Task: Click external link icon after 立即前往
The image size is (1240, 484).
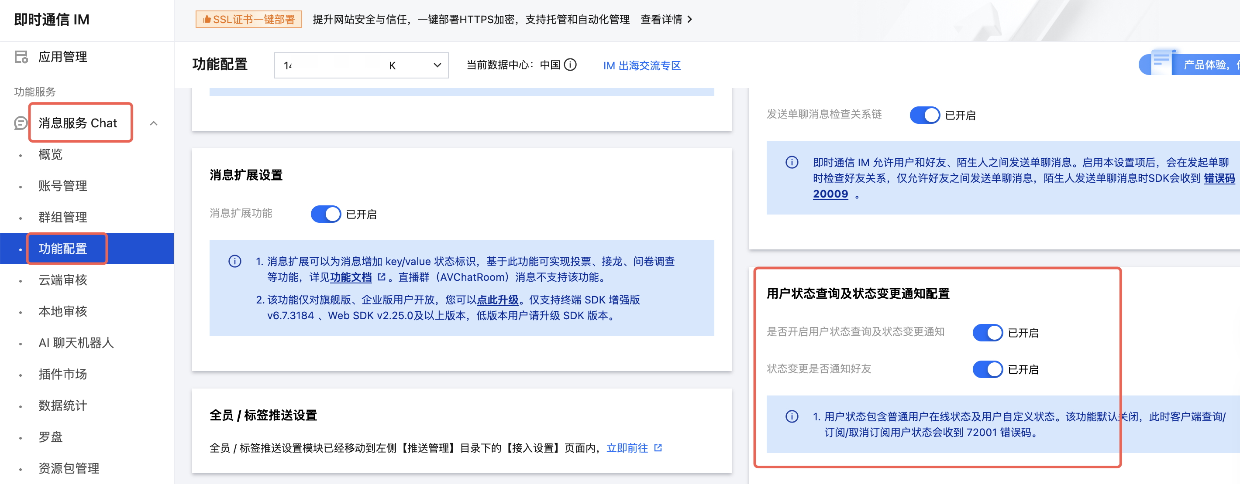Action: click(x=658, y=448)
